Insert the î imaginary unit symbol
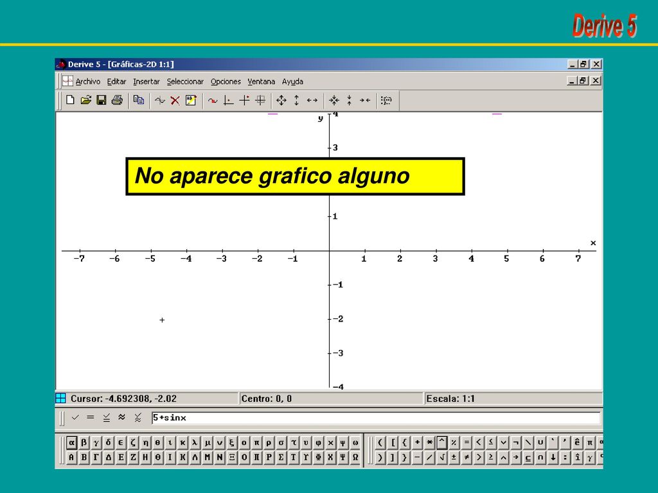This screenshot has height=493, width=658. point(578,457)
